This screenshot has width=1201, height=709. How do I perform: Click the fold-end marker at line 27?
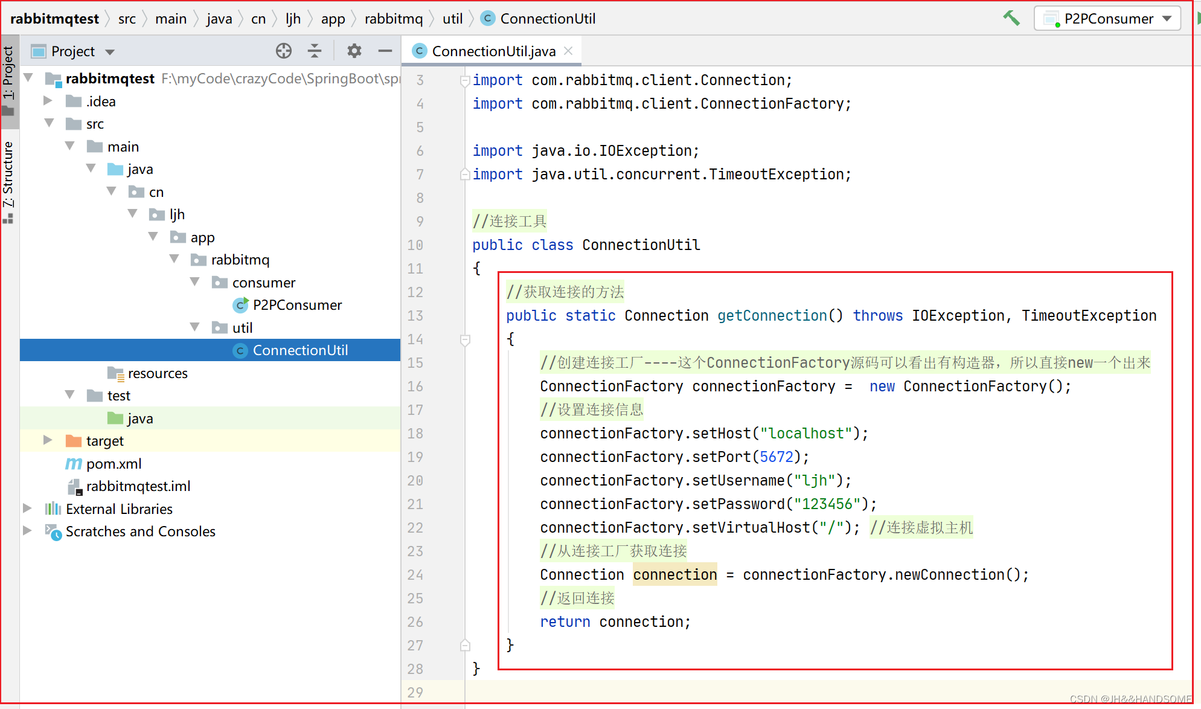[465, 645]
